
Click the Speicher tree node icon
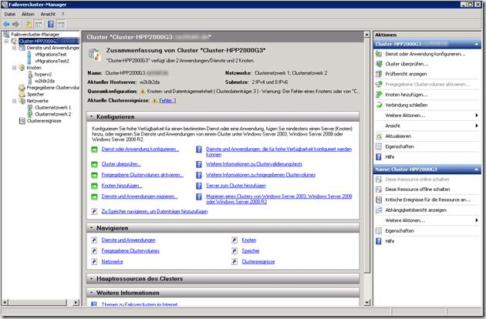[x=22, y=94]
